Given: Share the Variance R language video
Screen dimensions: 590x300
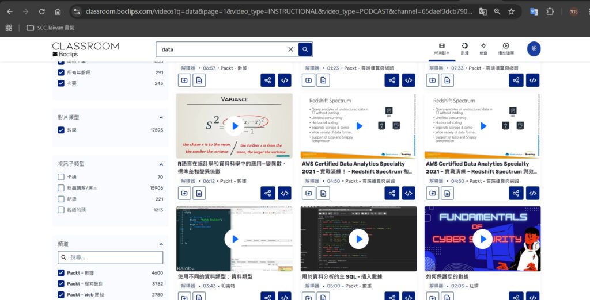Looking at the screenshot, I should (x=267, y=193).
